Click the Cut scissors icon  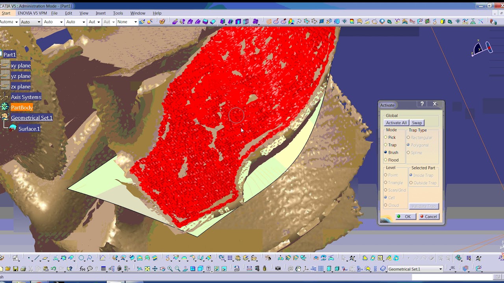click(31, 269)
